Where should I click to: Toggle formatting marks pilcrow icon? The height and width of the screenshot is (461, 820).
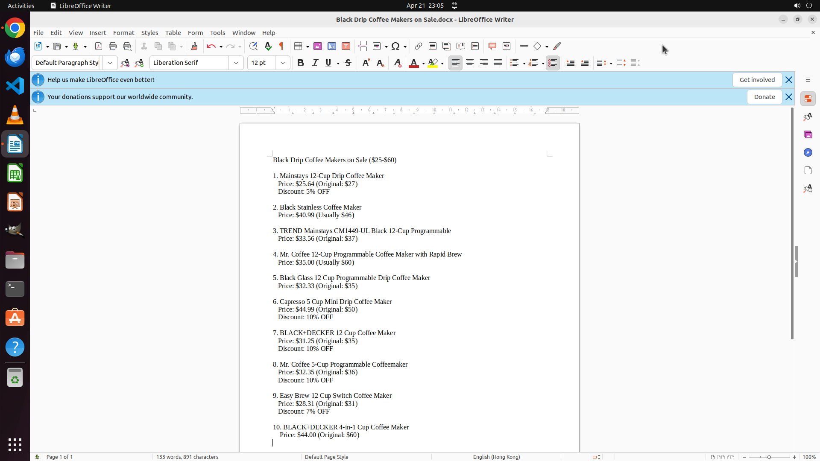tap(281, 46)
